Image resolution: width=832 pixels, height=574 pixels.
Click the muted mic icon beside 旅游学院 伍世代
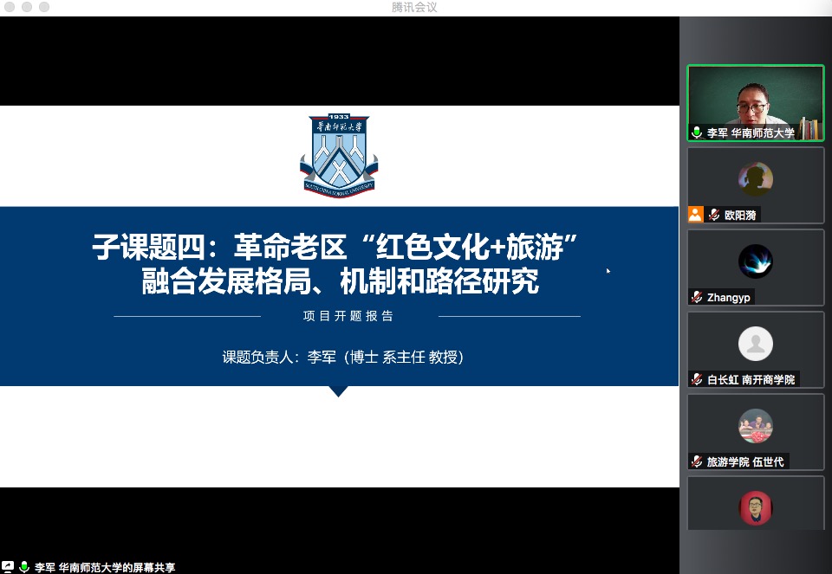click(x=697, y=461)
